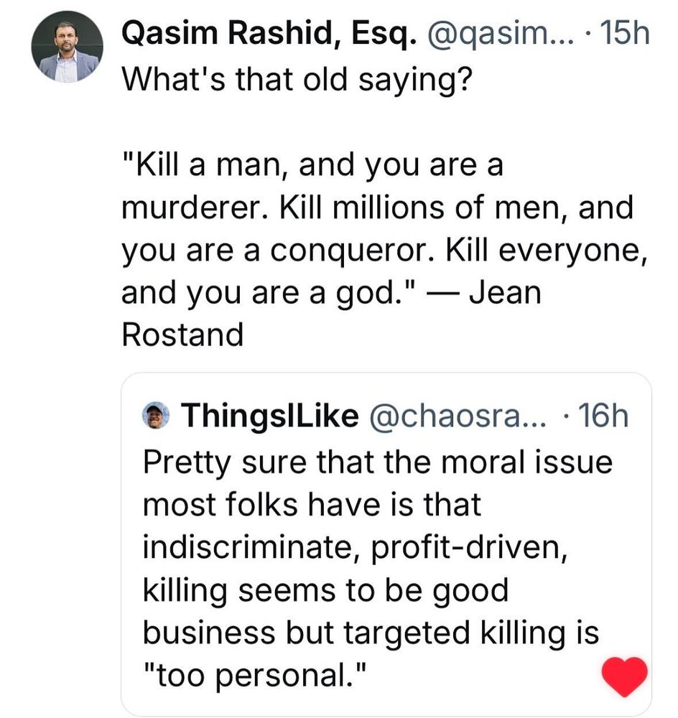Open the ThingsILike display name

(x=269, y=416)
